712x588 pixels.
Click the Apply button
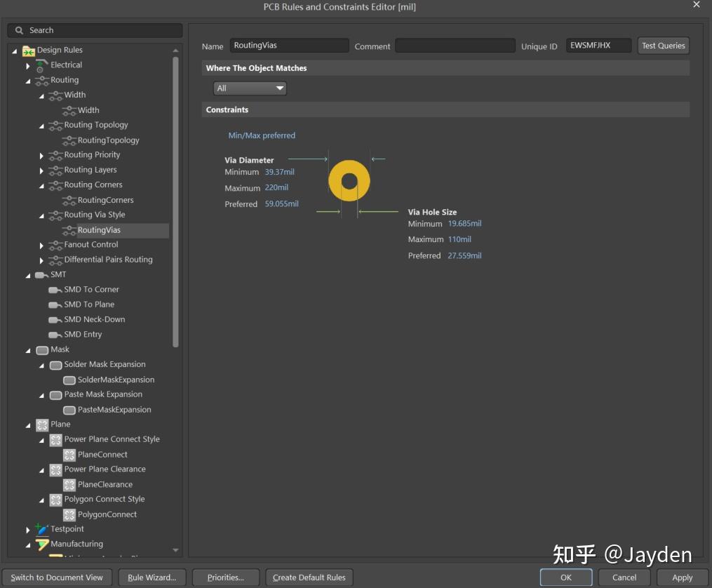tap(682, 577)
